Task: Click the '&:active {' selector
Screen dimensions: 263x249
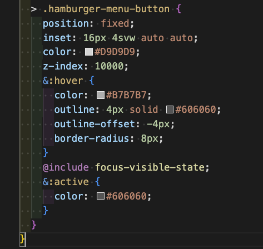Action: pyautogui.click(x=71, y=182)
